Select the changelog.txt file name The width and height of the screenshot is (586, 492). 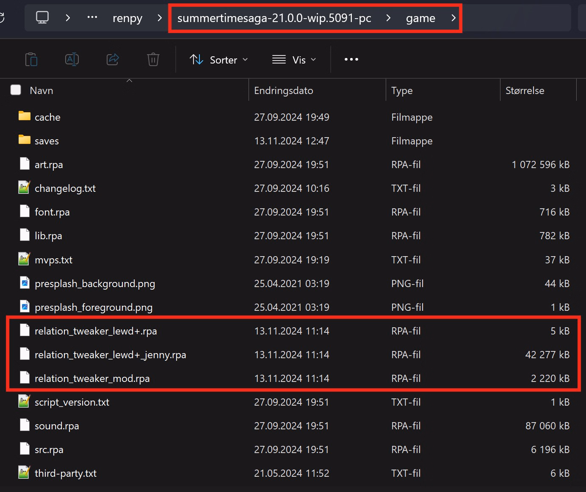coord(65,188)
